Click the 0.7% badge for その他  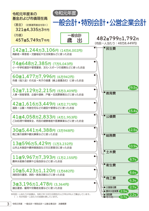[x=124, y=197]
